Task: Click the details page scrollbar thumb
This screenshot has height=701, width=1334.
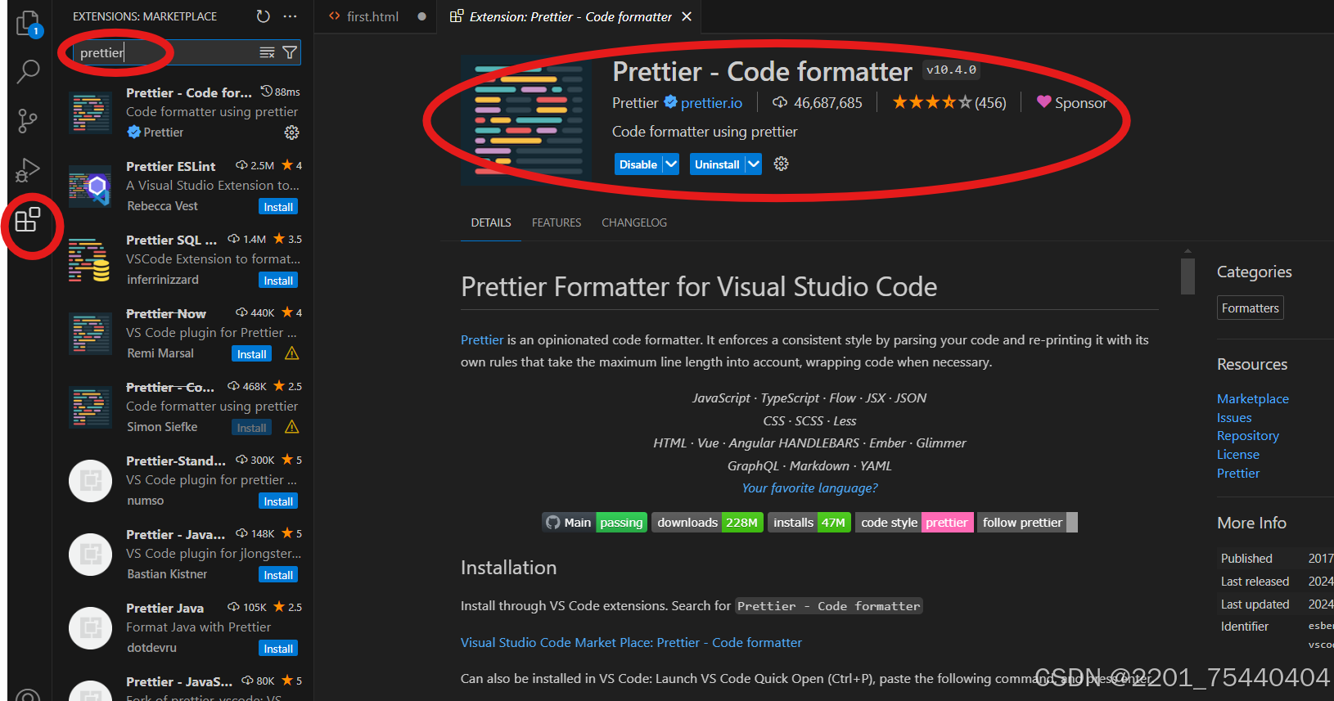Action: coord(1188,276)
